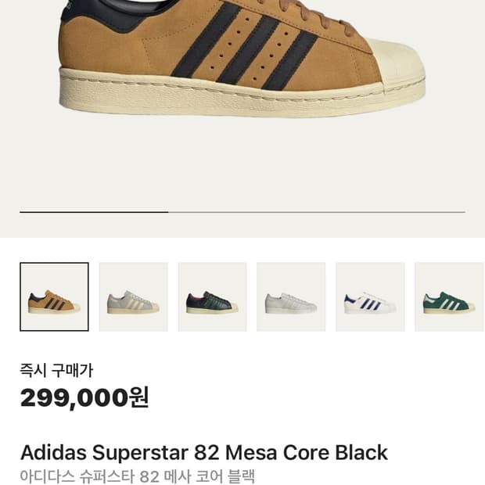Image resolution: width=485 pixels, height=485 pixels.
Task: Click the 즉시 구매가 label
Action: [56, 370]
